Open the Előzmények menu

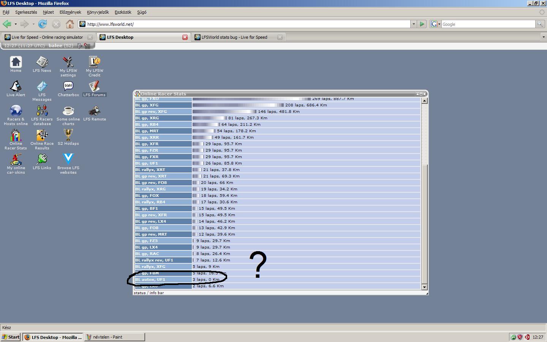point(70,12)
